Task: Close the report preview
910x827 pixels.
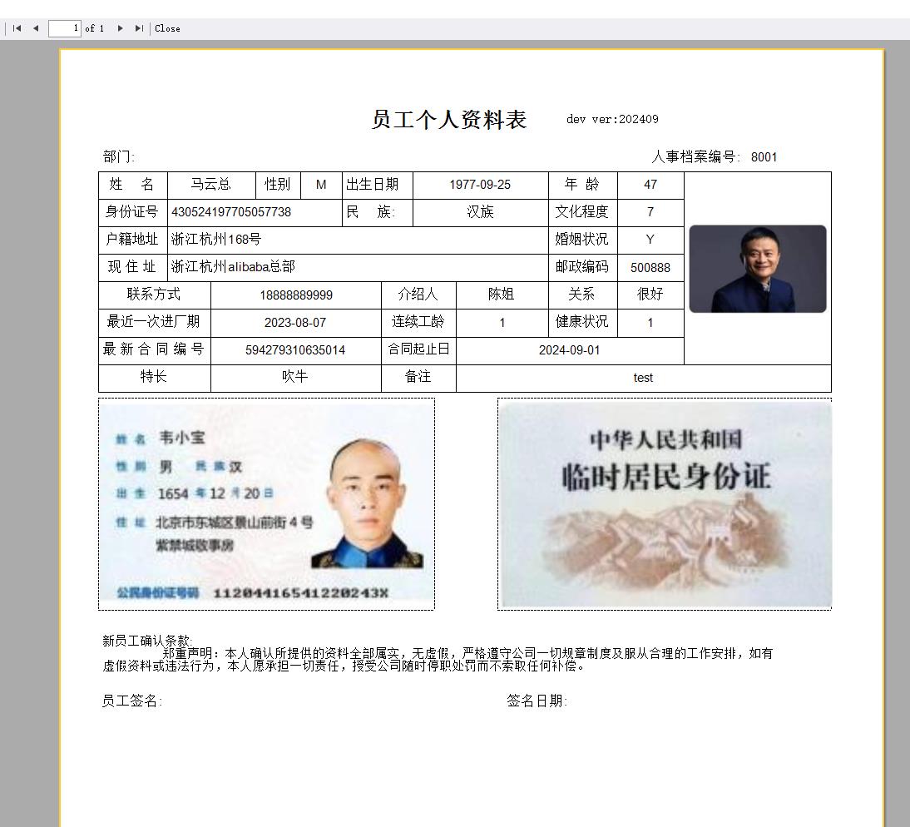Action: tap(166, 27)
